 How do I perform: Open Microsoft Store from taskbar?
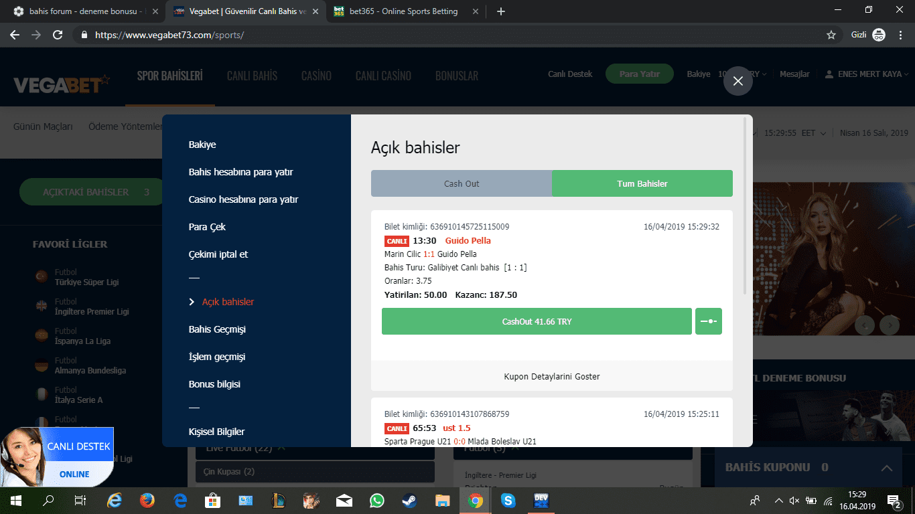pyautogui.click(x=213, y=500)
